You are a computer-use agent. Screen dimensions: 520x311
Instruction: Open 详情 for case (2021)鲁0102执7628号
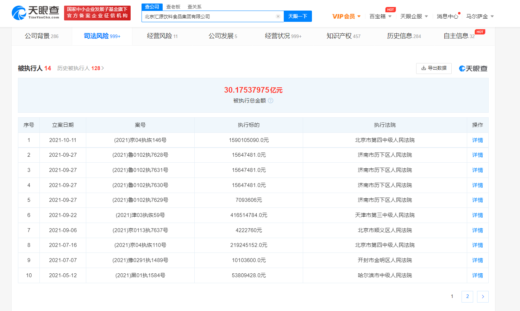[x=477, y=155]
